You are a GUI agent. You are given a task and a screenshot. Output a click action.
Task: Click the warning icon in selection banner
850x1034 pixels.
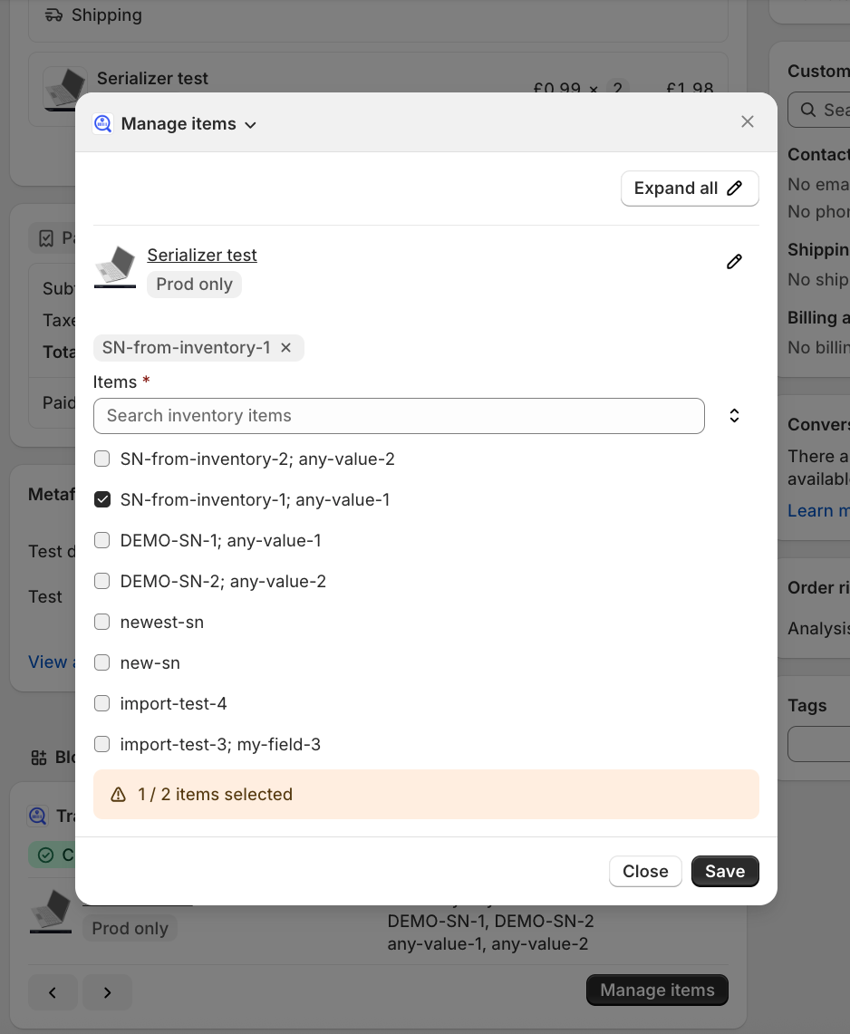click(118, 795)
